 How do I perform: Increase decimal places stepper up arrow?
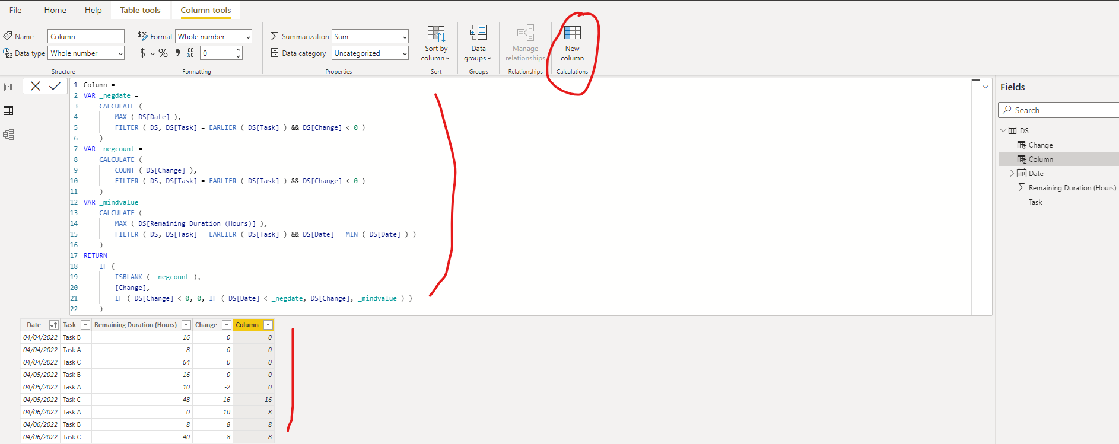[239, 50]
